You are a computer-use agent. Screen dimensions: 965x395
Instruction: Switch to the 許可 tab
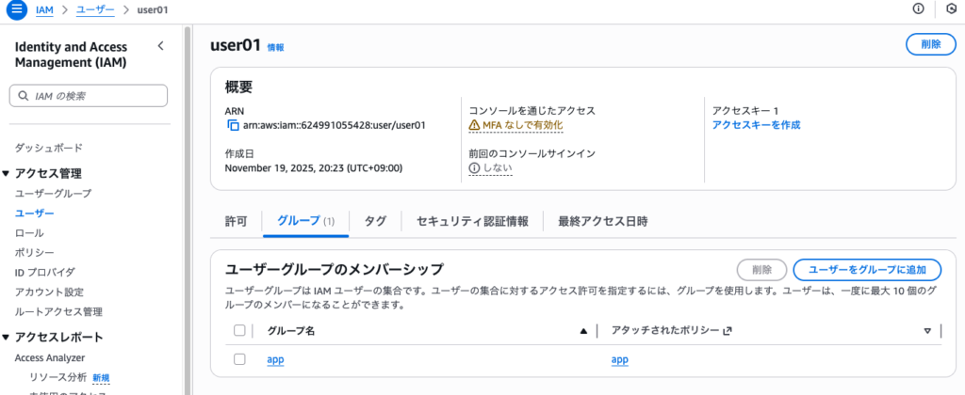point(237,221)
